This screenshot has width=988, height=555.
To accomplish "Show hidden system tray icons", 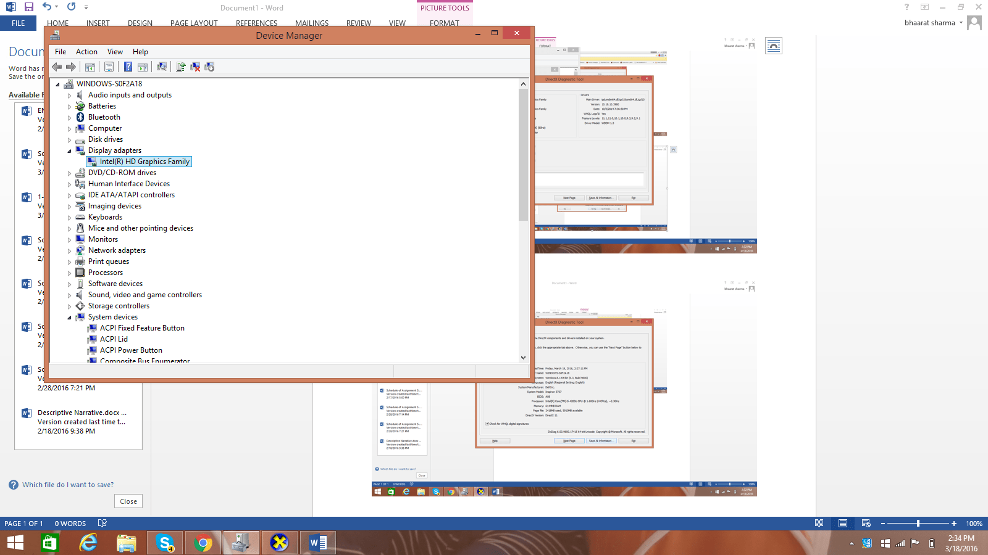I will [x=852, y=543].
